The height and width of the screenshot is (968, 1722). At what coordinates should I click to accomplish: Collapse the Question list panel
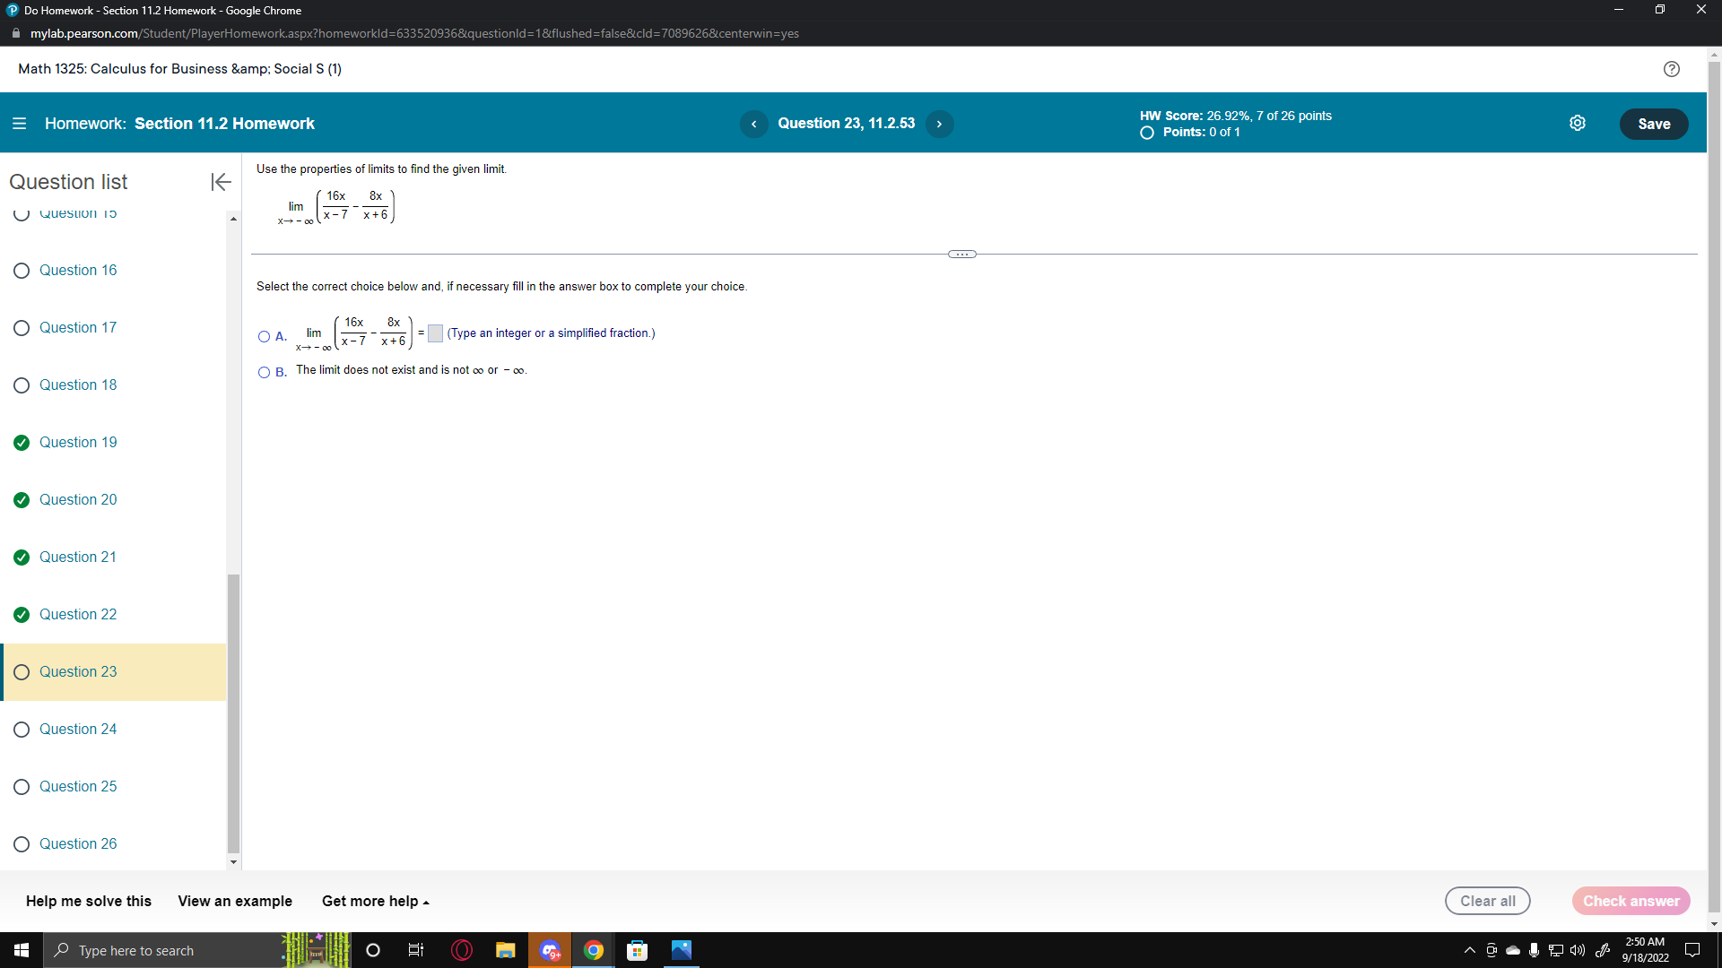[220, 182]
